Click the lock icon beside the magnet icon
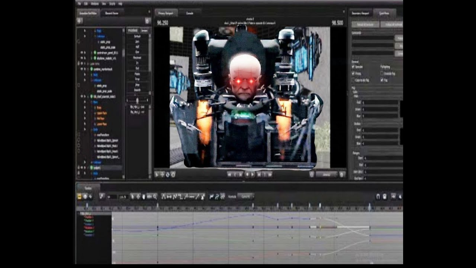Viewport: 476px width, 268px height. click(x=385, y=197)
